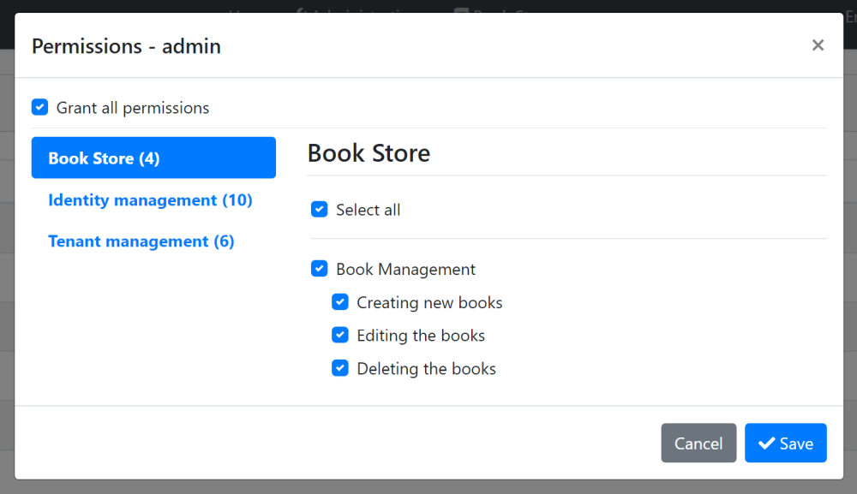Uncheck Editing the books
Screen dimensions: 857x494
click(x=340, y=335)
